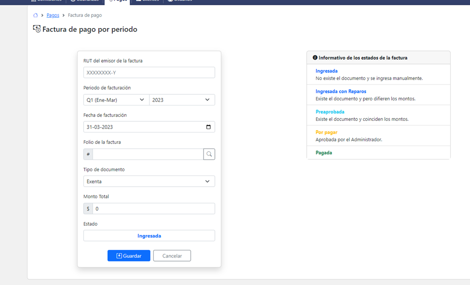Click the hash symbol before folio field
Screen dimensions: 470x285
[x=88, y=154]
